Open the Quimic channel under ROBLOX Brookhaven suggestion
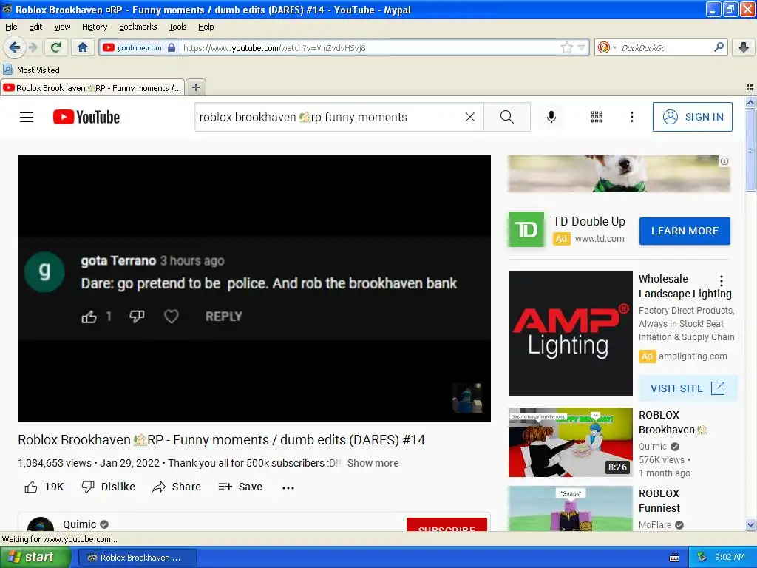This screenshot has width=757, height=568. click(653, 446)
